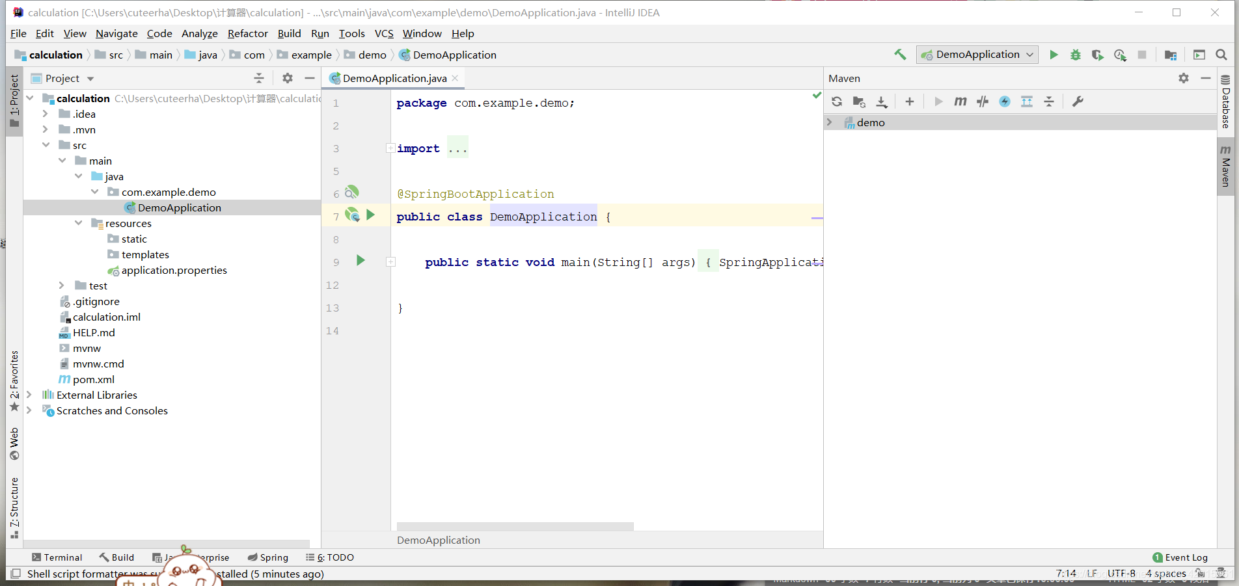The height and width of the screenshot is (586, 1239).
Task: Open the Terminal tool window
Action: point(57,557)
